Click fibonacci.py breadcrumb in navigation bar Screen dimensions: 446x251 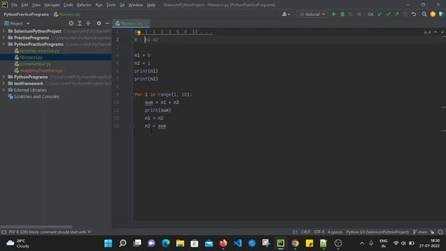point(67,14)
